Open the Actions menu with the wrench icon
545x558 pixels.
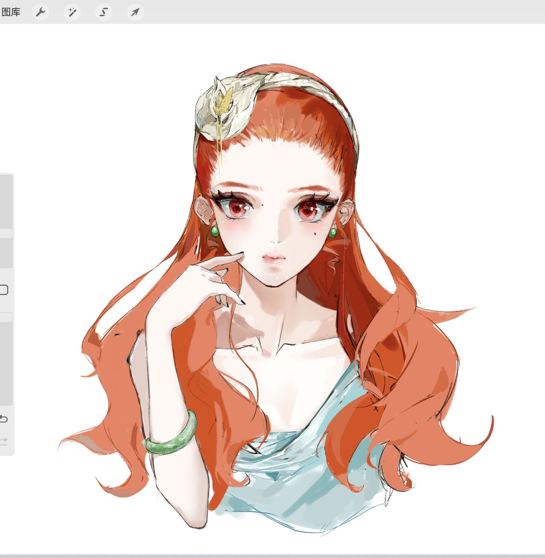tap(40, 12)
